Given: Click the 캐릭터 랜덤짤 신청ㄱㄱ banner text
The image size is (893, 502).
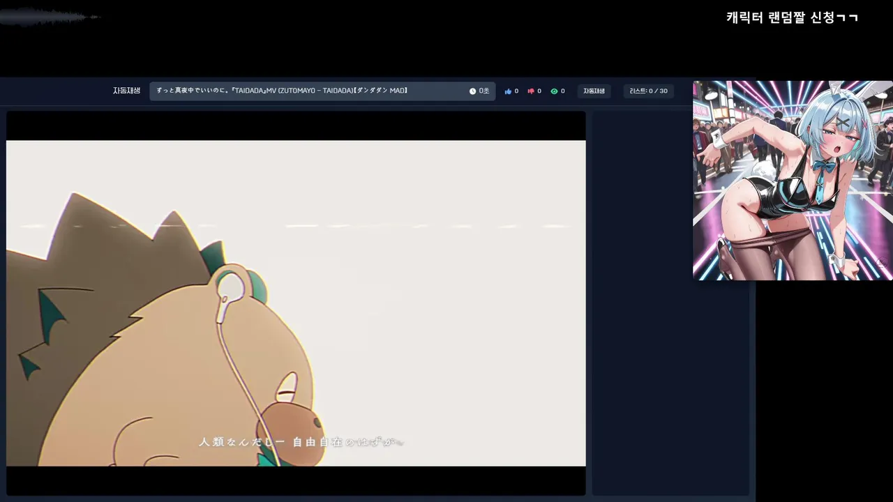Looking at the screenshot, I should click(x=792, y=17).
